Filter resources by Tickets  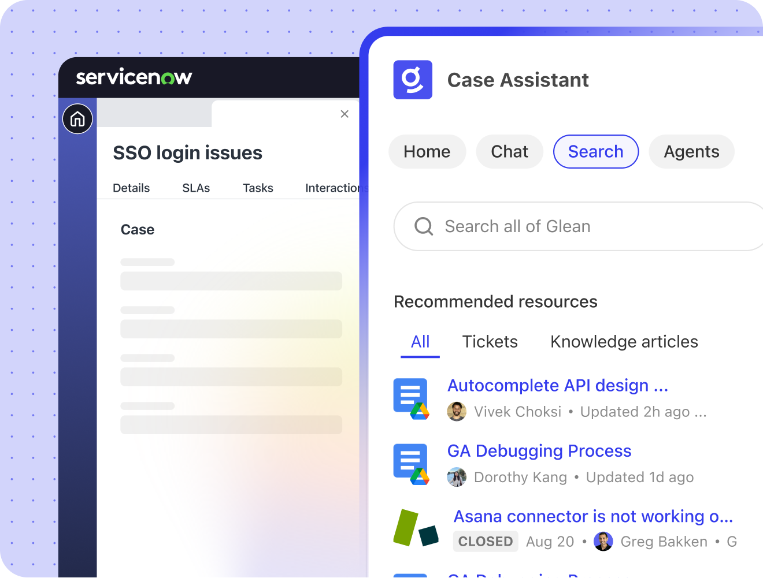coord(490,342)
